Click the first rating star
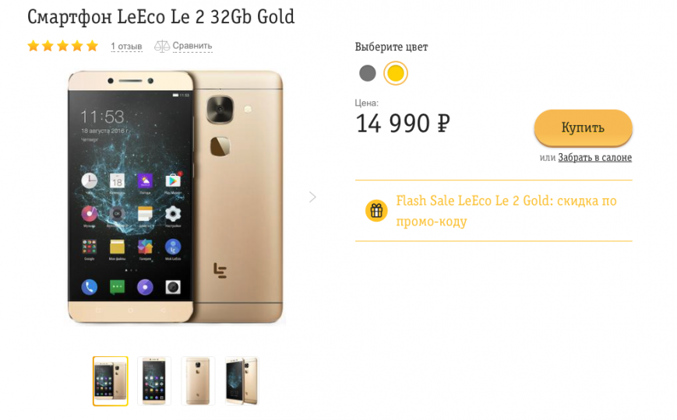677x420 pixels. 33,46
